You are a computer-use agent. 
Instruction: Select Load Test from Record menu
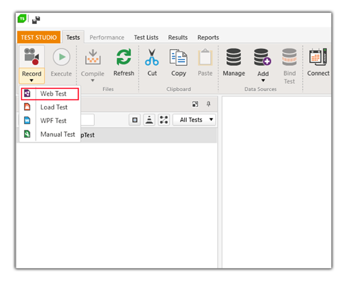point(50,108)
